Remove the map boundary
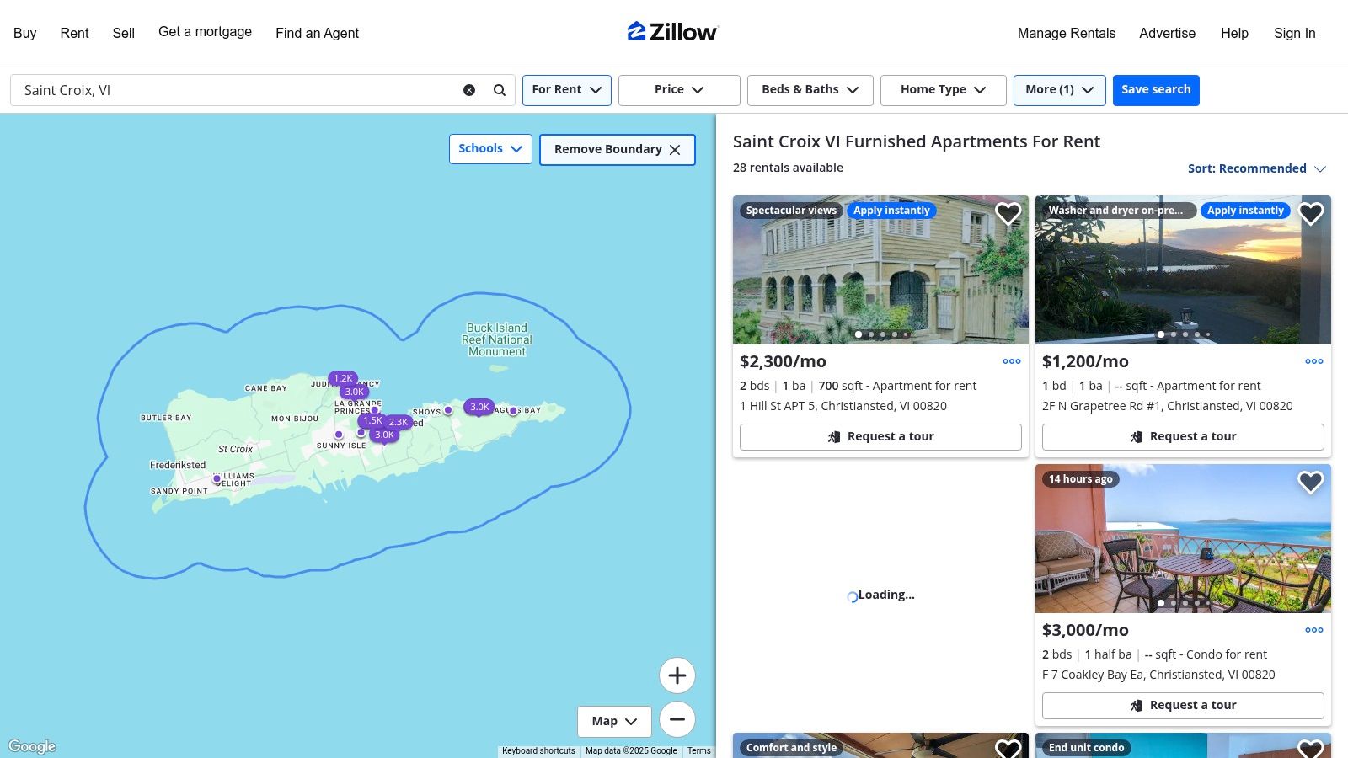 pyautogui.click(x=618, y=150)
